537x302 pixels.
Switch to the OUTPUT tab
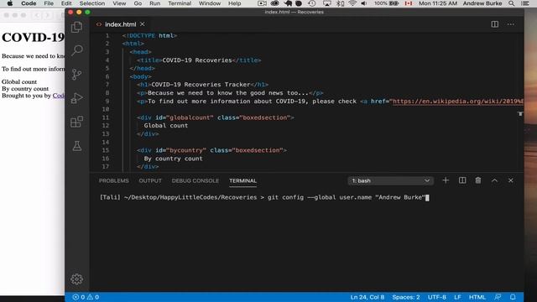pyautogui.click(x=150, y=181)
